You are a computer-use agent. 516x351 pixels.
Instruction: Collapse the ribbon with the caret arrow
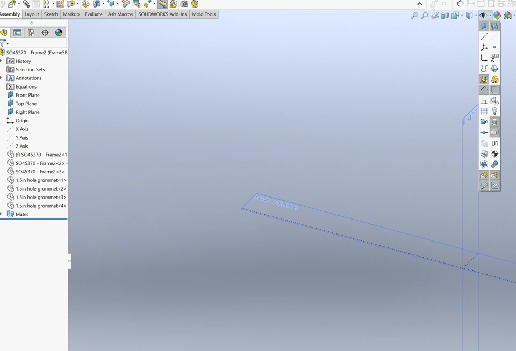(420, 4)
